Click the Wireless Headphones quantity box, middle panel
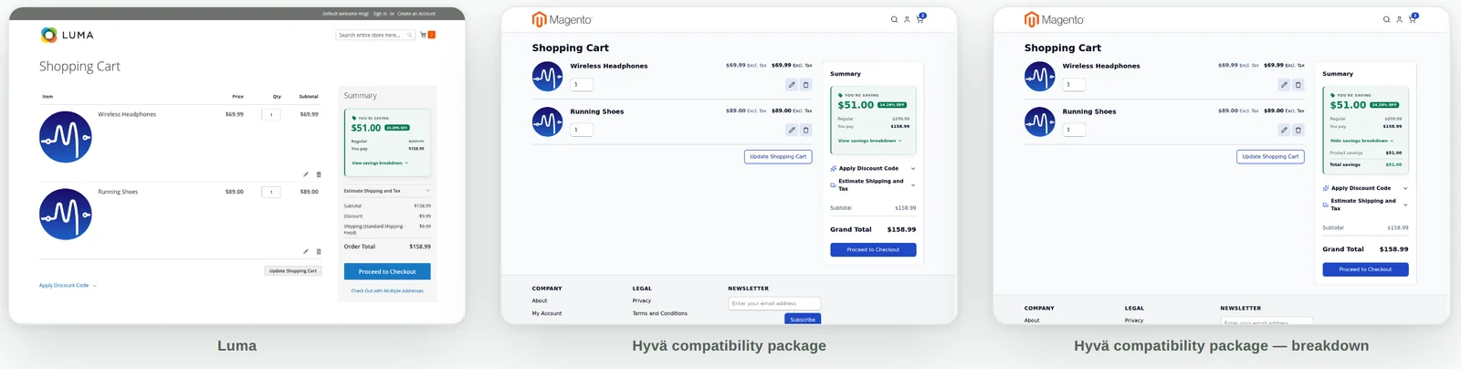The height and width of the screenshot is (369, 1461). pos(582,85)
